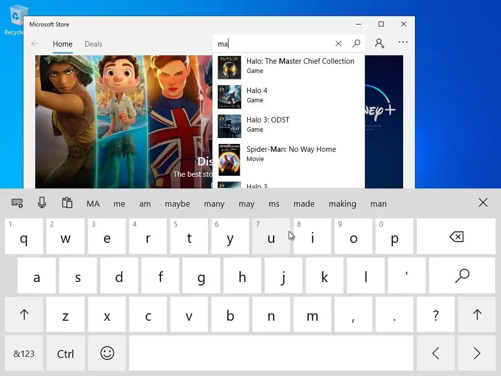The image size is (501, 376).
Task: Tap the microphone dictation icon
Action: [x=42, y=203]
